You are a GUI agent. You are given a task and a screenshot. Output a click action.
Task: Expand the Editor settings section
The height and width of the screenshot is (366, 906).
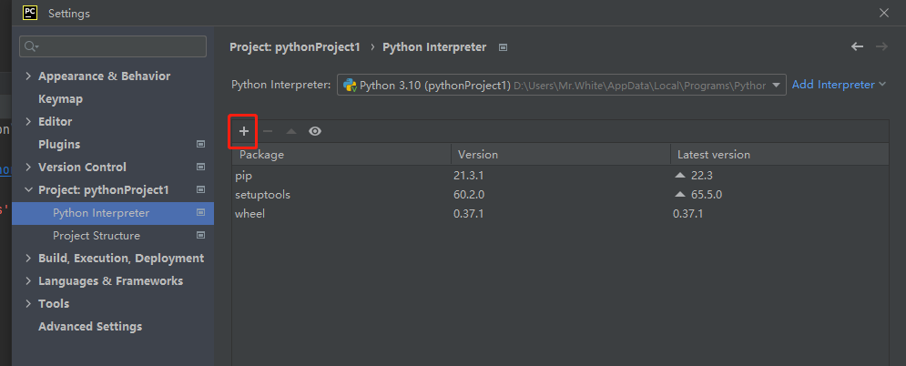pos(28,122)
